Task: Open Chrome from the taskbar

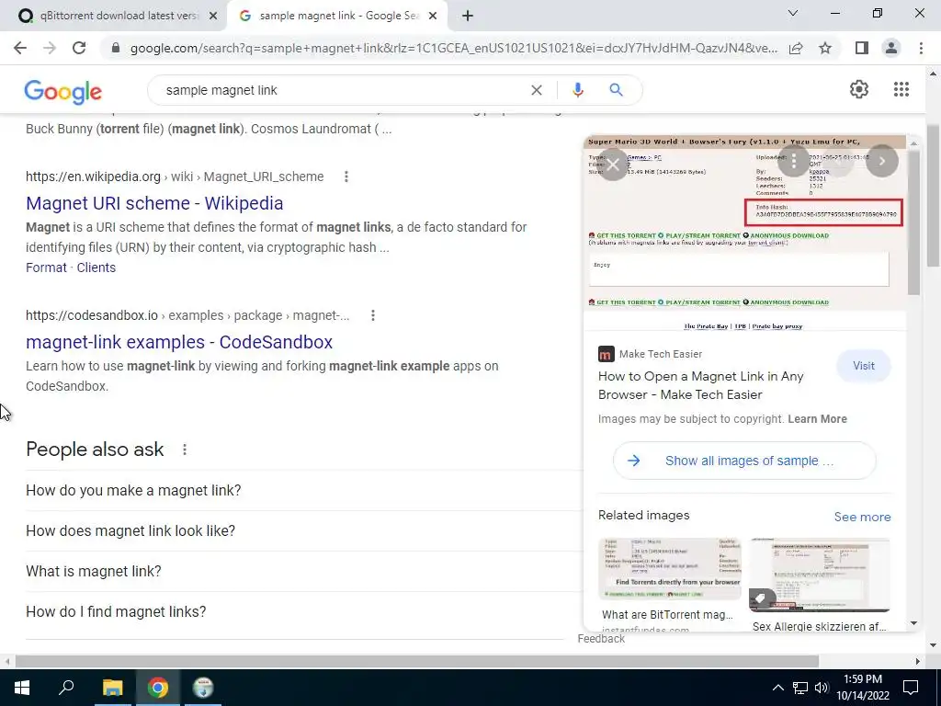Action: click(158, 688)
